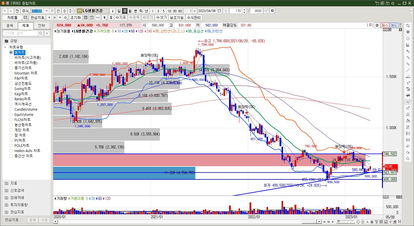Click the pause playback button
This screenshot has height=226, width=414.
pos(329,222)
